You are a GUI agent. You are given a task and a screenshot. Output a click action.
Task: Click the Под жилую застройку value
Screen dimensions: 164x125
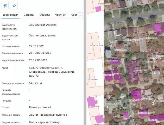point(44,122)
